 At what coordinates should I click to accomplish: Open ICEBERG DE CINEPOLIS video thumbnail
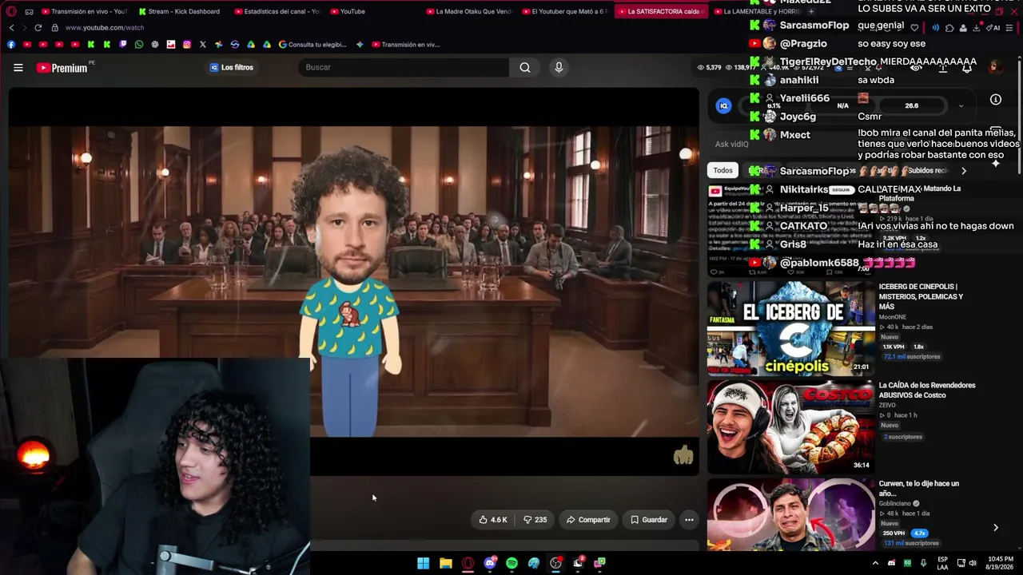click(790, 328)
